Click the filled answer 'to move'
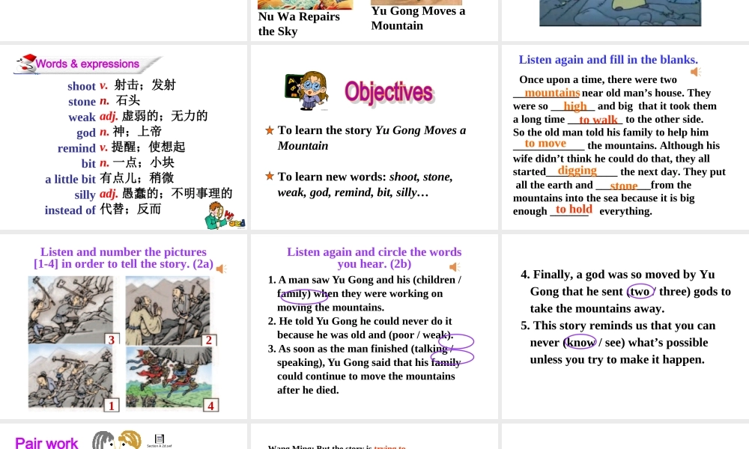The height and width of the screenshot is (449, 749). (545, 143)
